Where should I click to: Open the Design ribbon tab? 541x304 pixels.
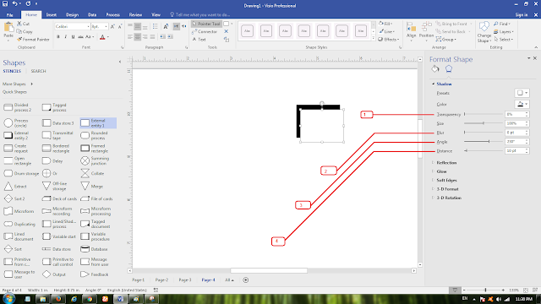point(72,15)
